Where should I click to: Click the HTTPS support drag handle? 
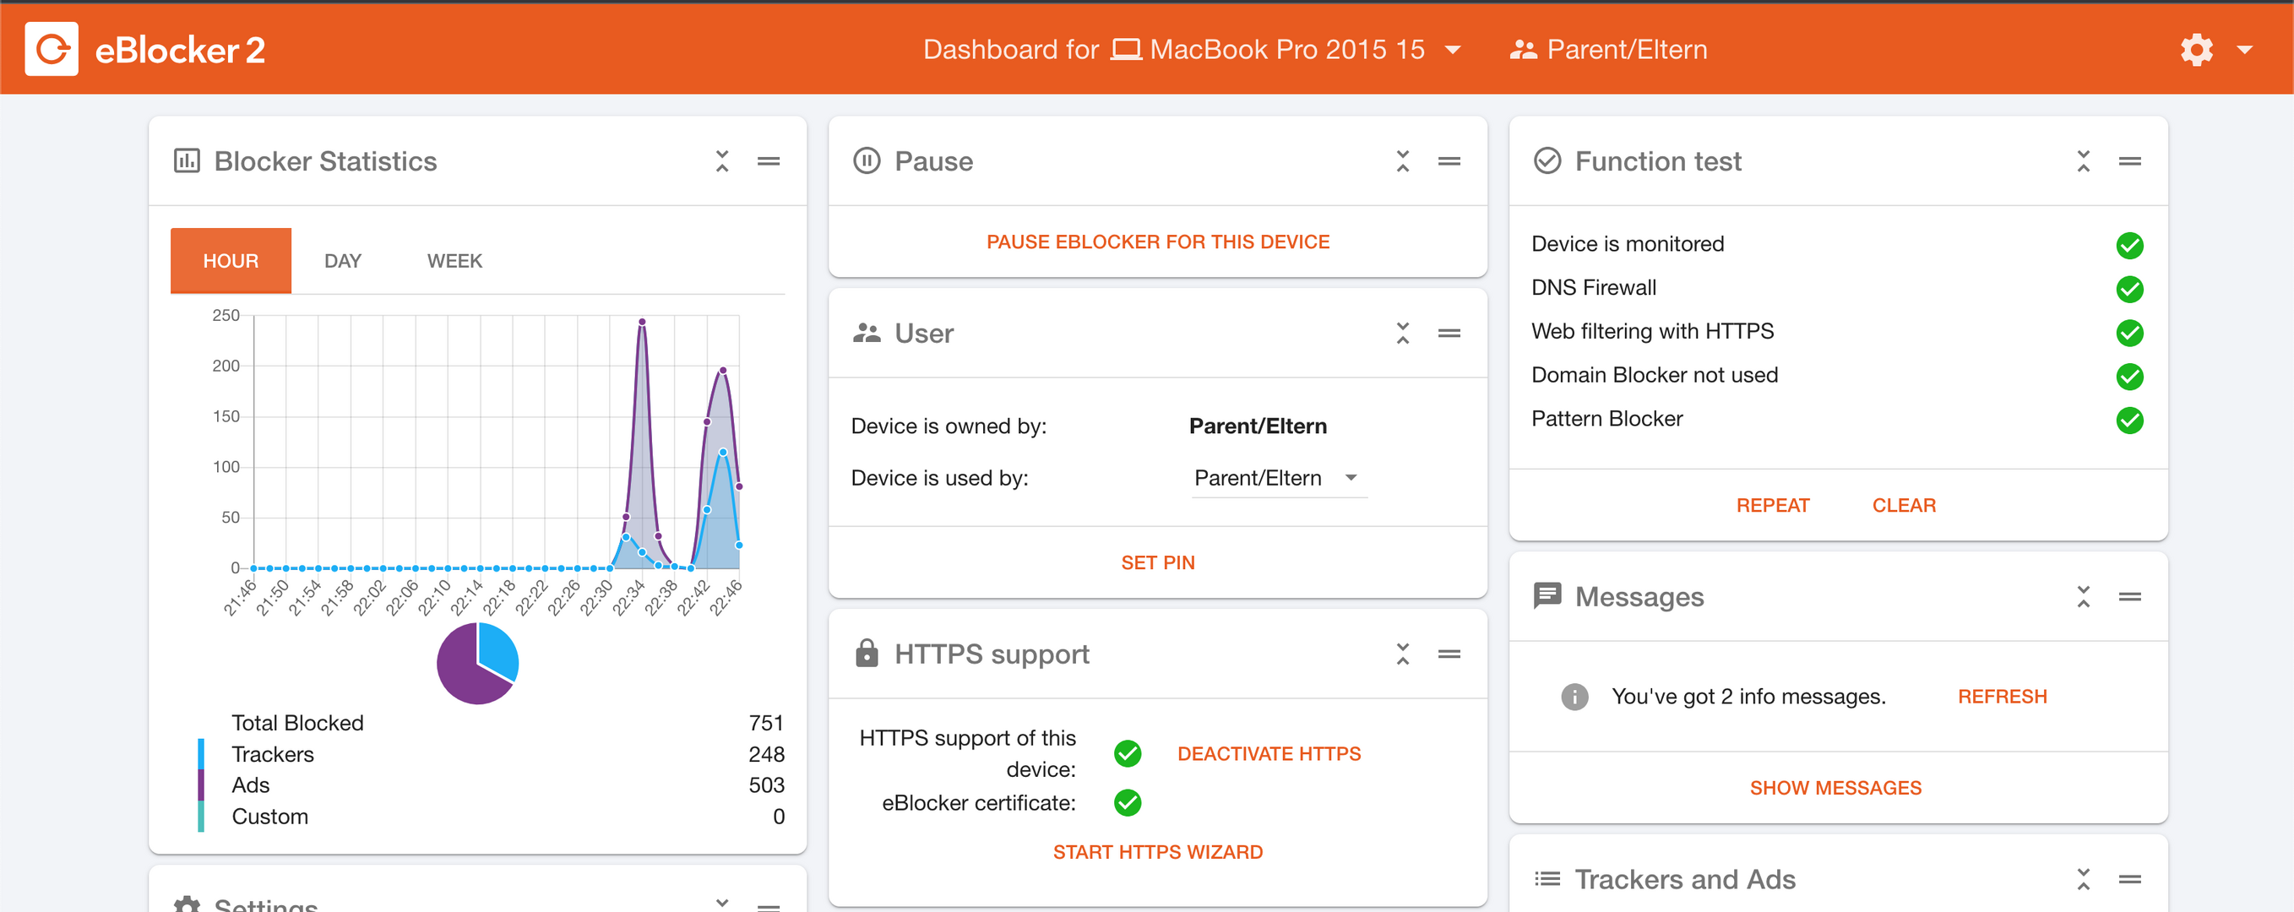(x=1449, y=654)
